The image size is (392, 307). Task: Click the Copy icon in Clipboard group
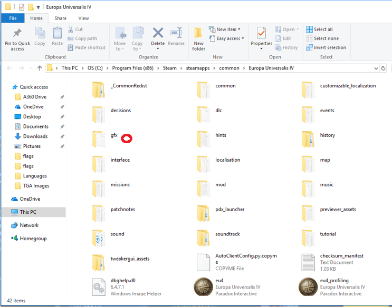tap(40, 33)
